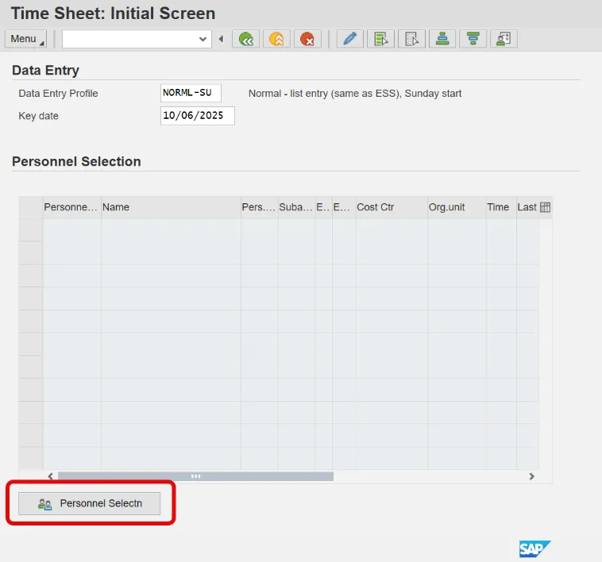Open the Menu button
Image resolution: width=602 pixels, height=562 pixels.
(25, 39)
